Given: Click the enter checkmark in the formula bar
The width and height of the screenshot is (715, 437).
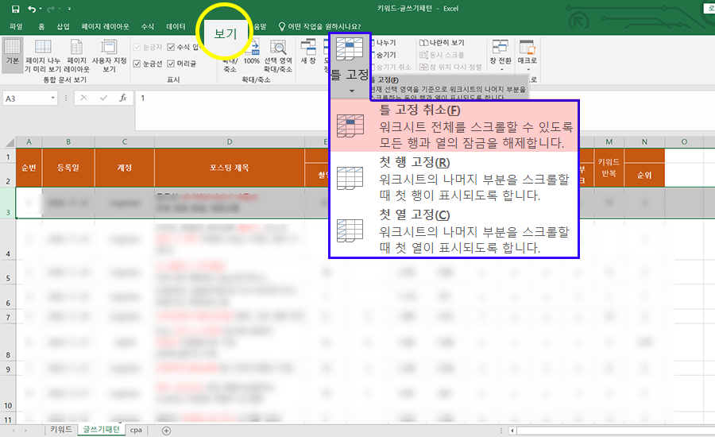Looking at the screenshot, I should 103,98.
